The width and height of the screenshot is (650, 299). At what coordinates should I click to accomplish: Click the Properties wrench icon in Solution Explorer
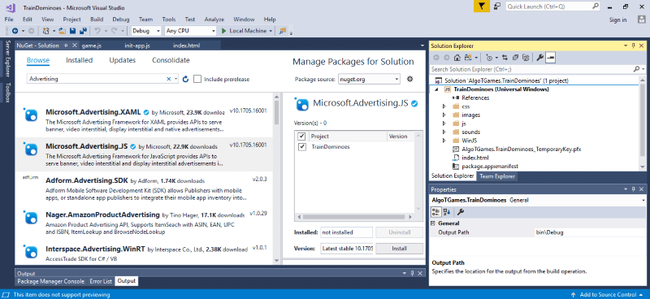539,58
